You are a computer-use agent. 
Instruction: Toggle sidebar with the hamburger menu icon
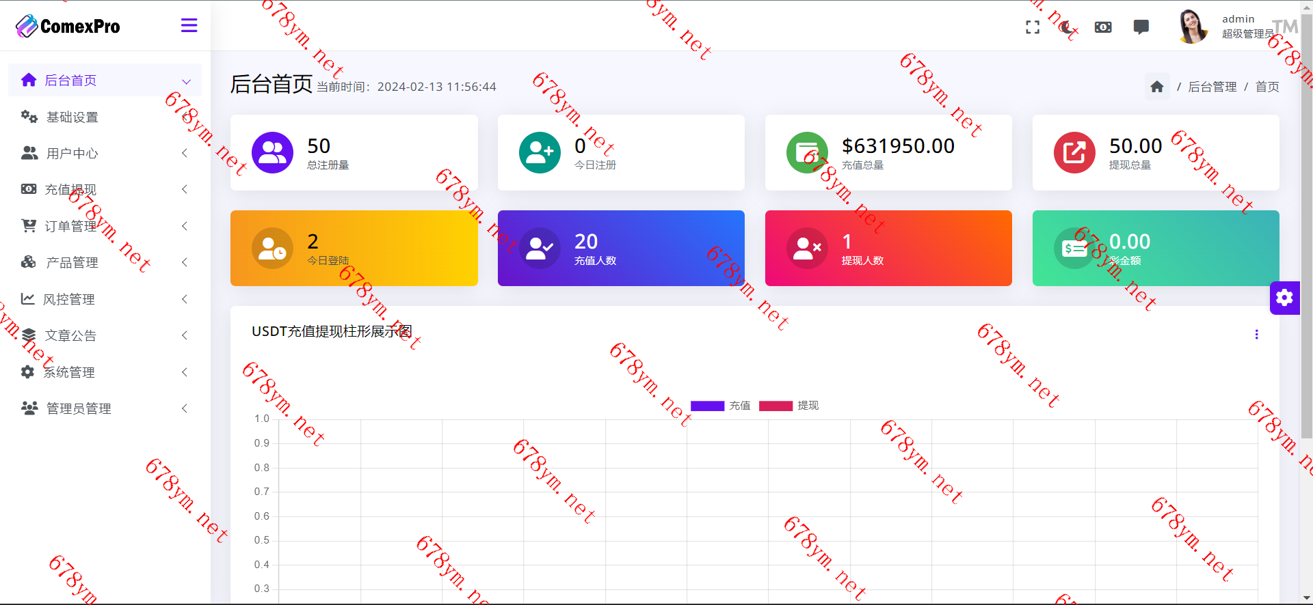189,26
